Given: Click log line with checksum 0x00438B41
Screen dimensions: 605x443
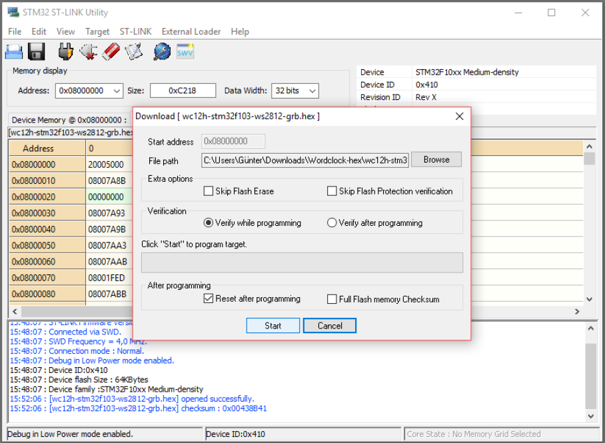Looking at the screenshot, I should 138,408.
